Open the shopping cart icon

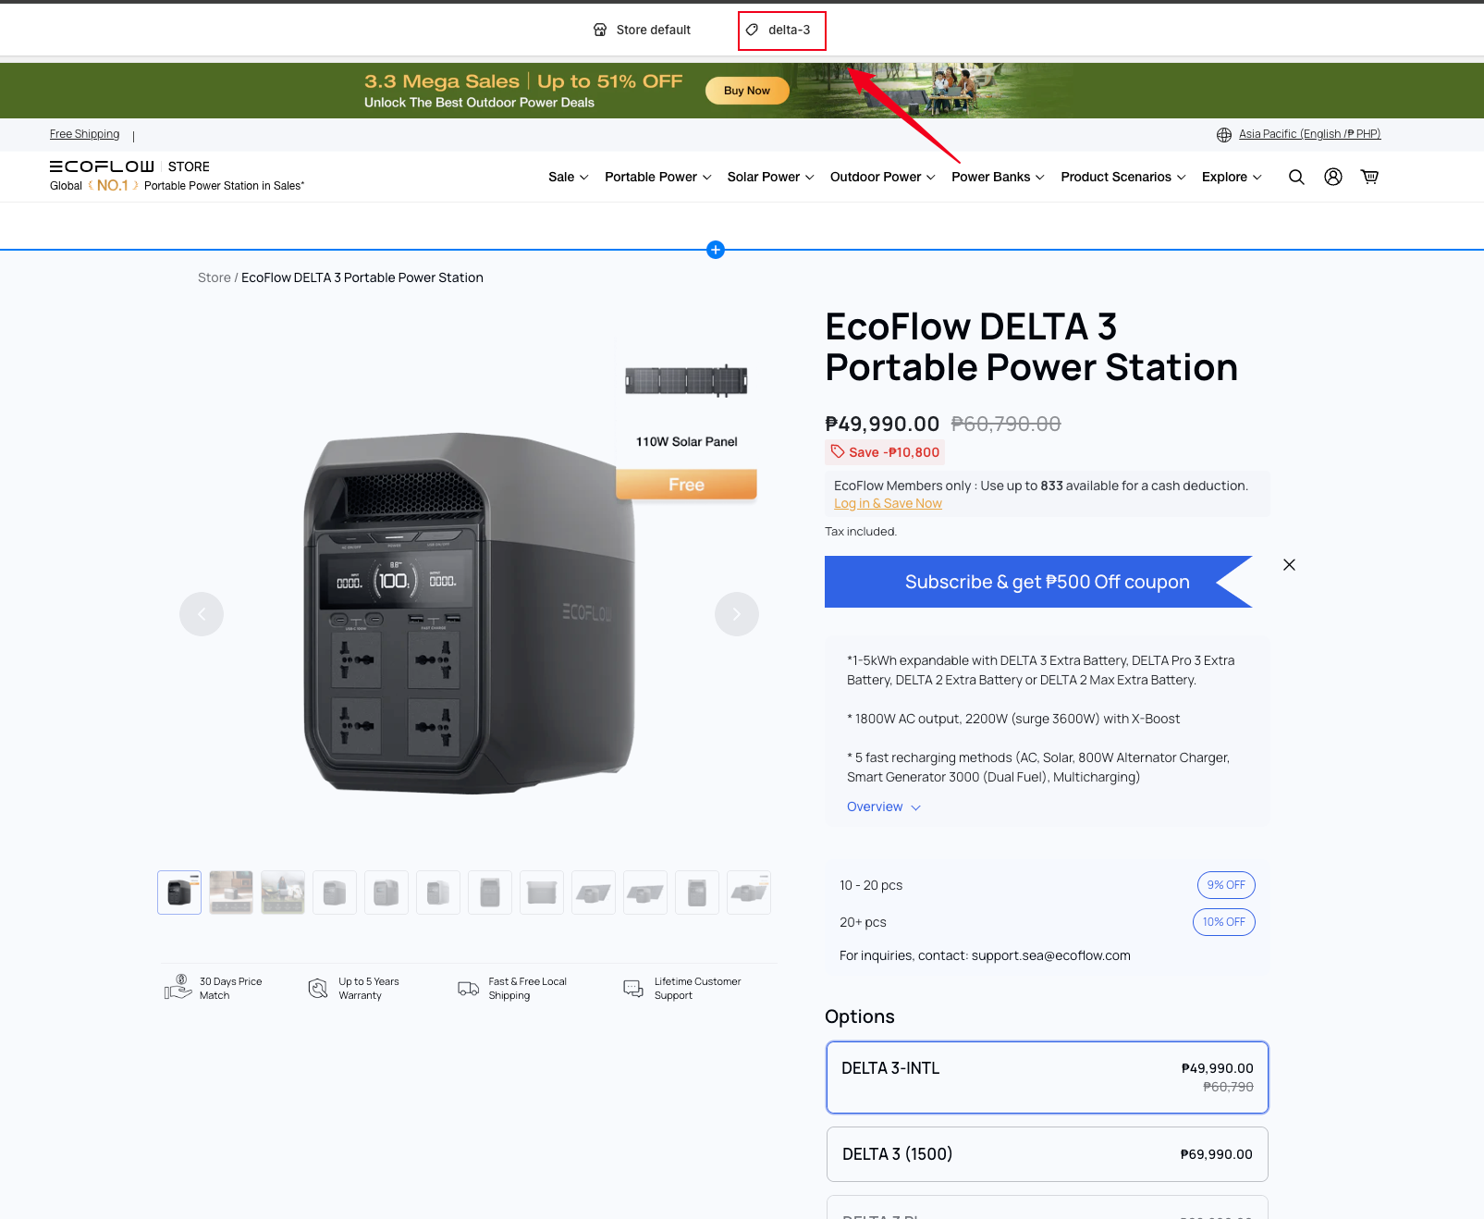1369,177
